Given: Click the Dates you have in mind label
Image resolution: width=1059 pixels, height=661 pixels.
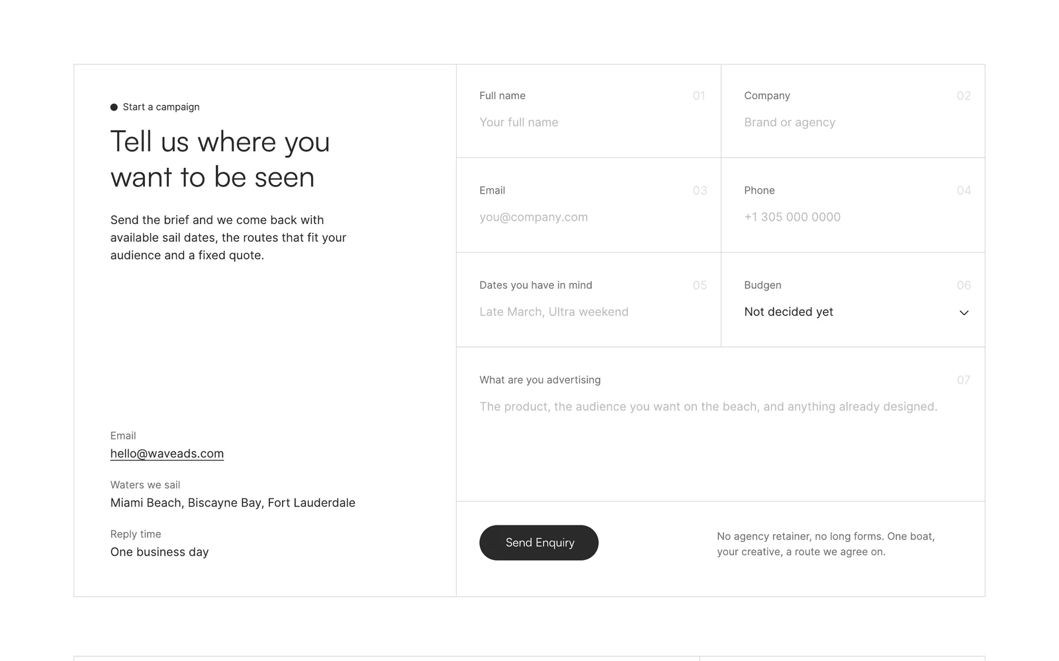Looking at the screenshot, I should (x=536, y=286).
